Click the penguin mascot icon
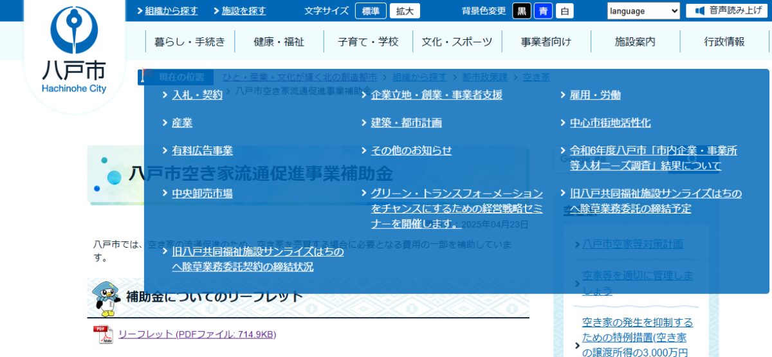Screen dimensions: 772x357 (105, 298)
